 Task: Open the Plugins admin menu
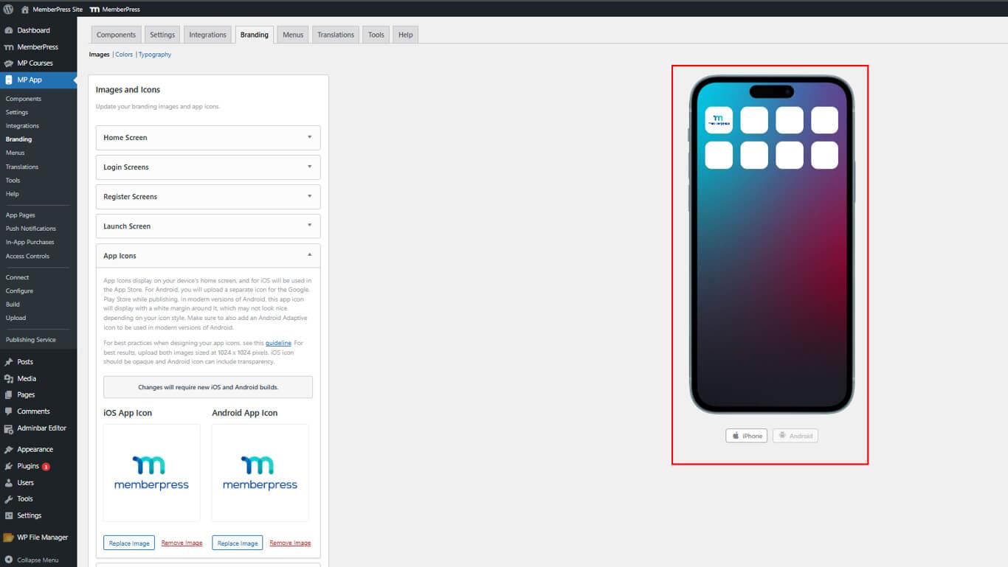28,466
